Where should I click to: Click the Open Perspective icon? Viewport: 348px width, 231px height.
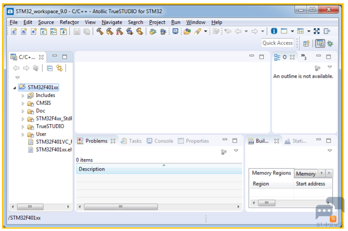pos(306,44)
